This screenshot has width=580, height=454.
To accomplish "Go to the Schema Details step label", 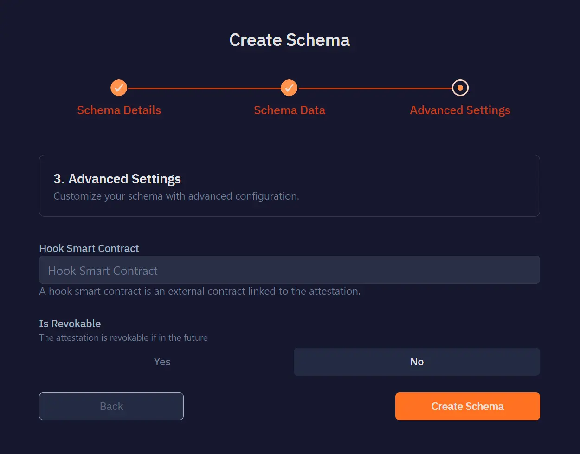I will pos(119,110).
